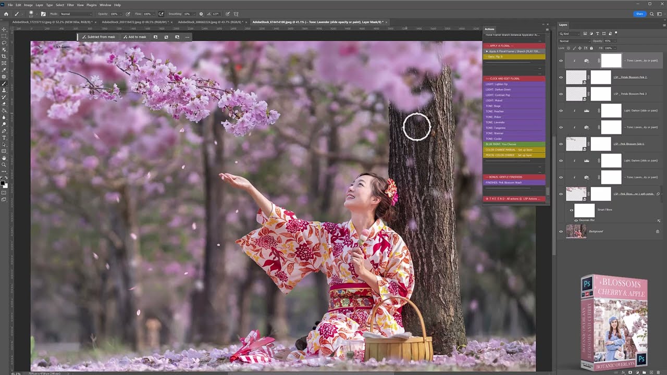Select the Eyedropper tool

4,70
